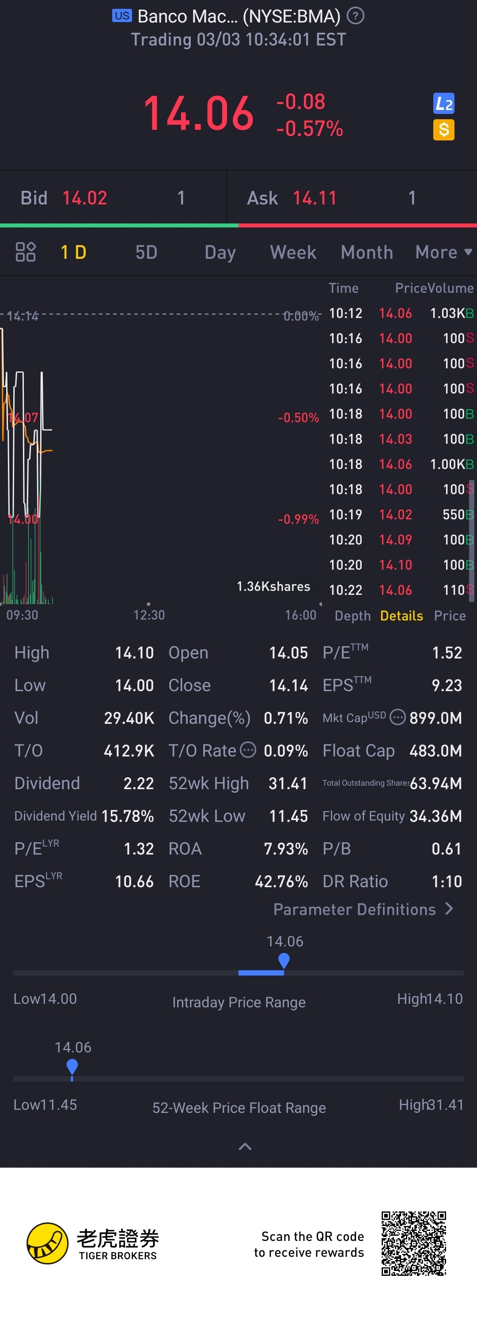Tap the Flow of Equity 34.36M value
Image resolution: width=477 pixels, height=1320 pixels.
click(436, 816)
